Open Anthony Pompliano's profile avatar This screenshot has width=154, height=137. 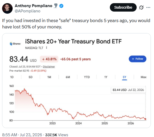(7, 8)
